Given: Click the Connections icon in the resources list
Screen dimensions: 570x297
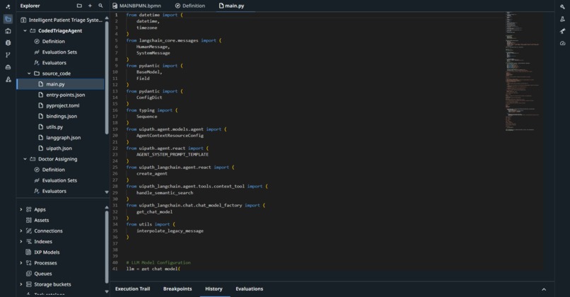Looking at the screenshot, I should [29, 231].
